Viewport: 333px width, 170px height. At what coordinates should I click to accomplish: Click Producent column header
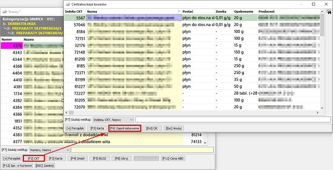click(x=289, y=11)
